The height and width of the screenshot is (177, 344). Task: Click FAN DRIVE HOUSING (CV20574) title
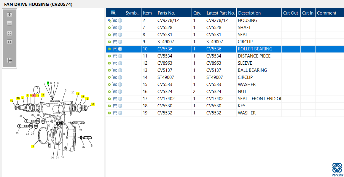(x=38, y=4)
